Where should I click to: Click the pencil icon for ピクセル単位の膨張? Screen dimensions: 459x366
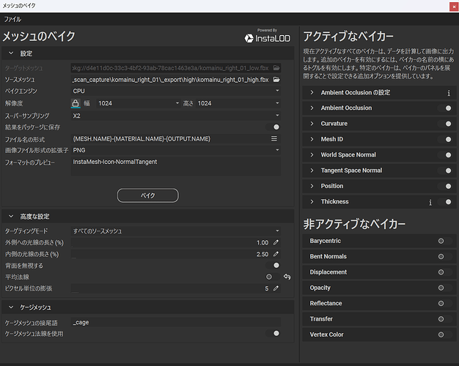[x=276, y=288]
